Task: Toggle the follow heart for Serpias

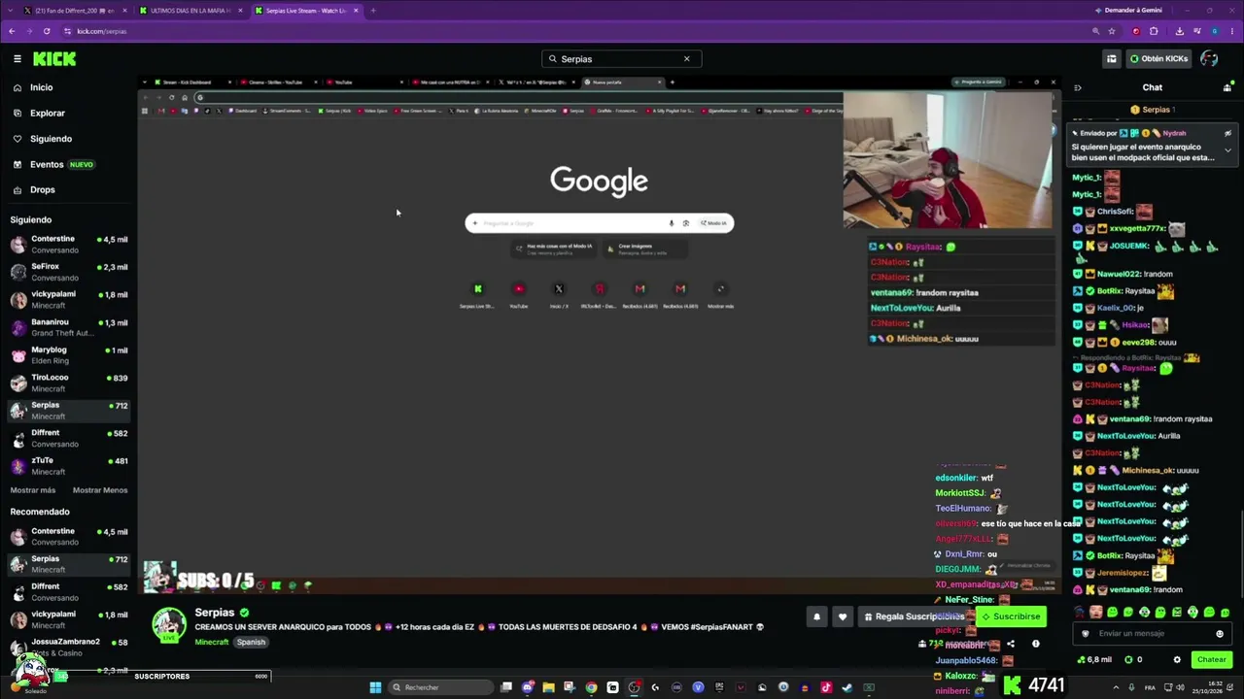Action: point(843,616)
